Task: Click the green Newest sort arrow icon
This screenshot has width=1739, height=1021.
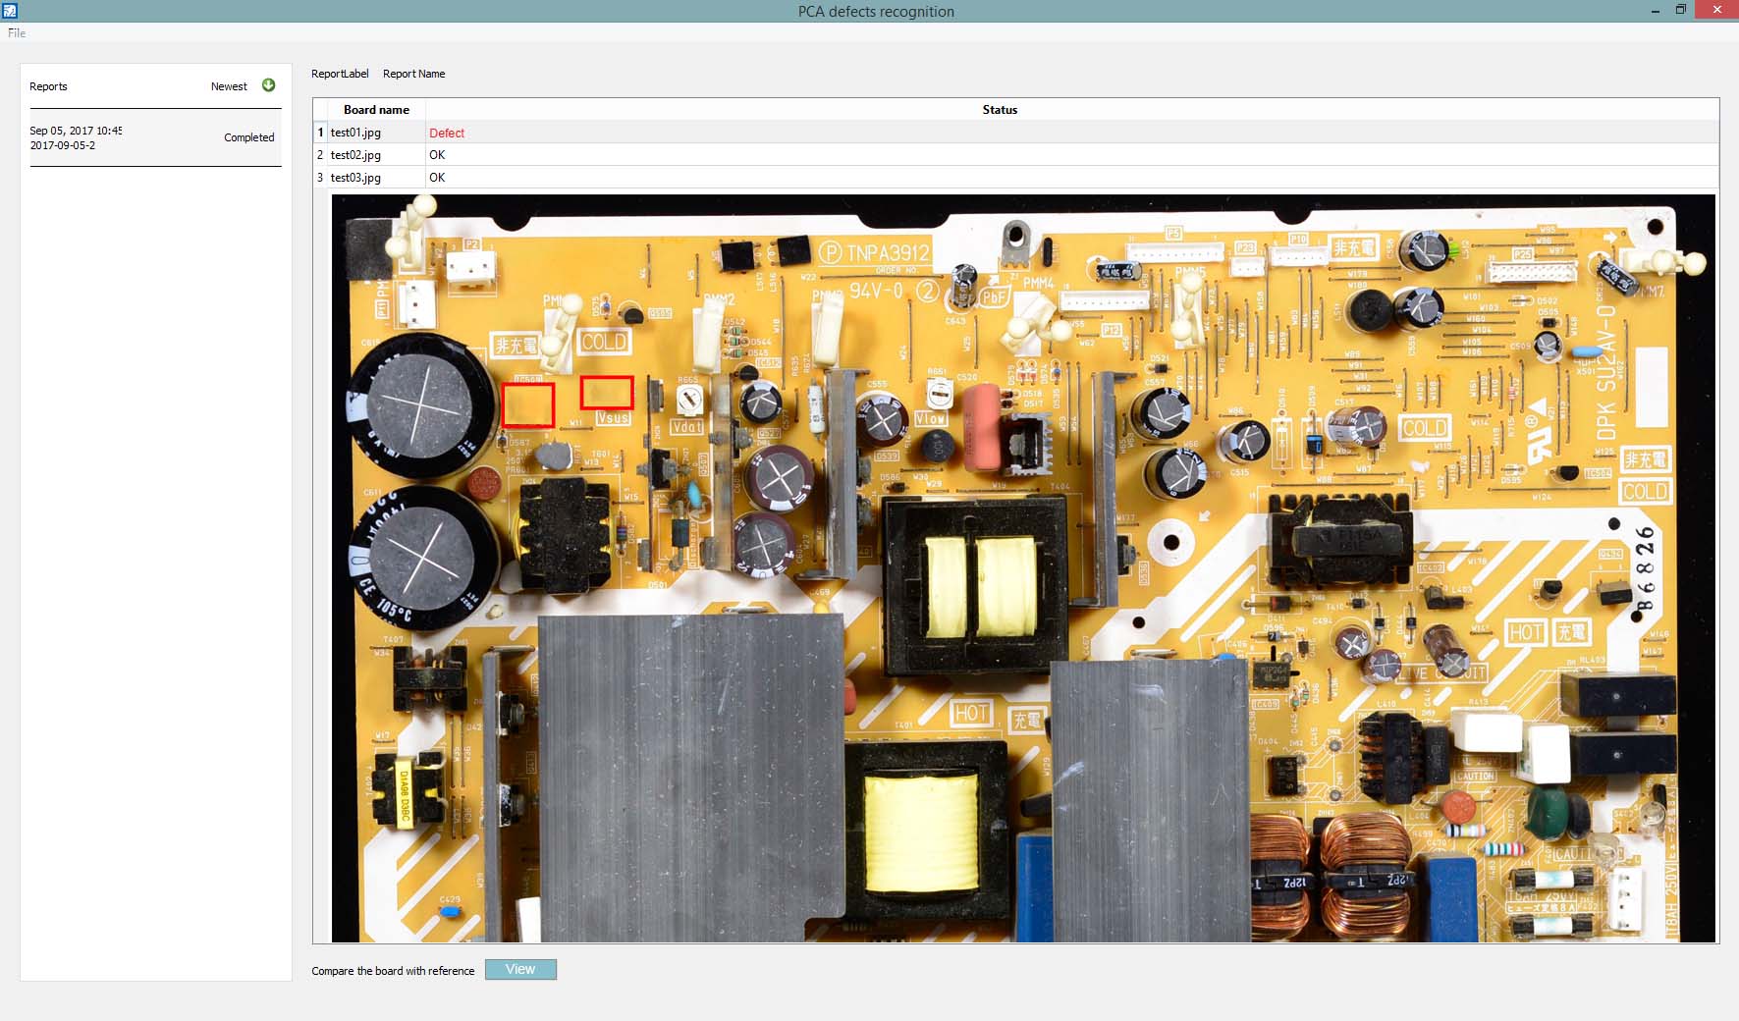Action: pos(267,85)
